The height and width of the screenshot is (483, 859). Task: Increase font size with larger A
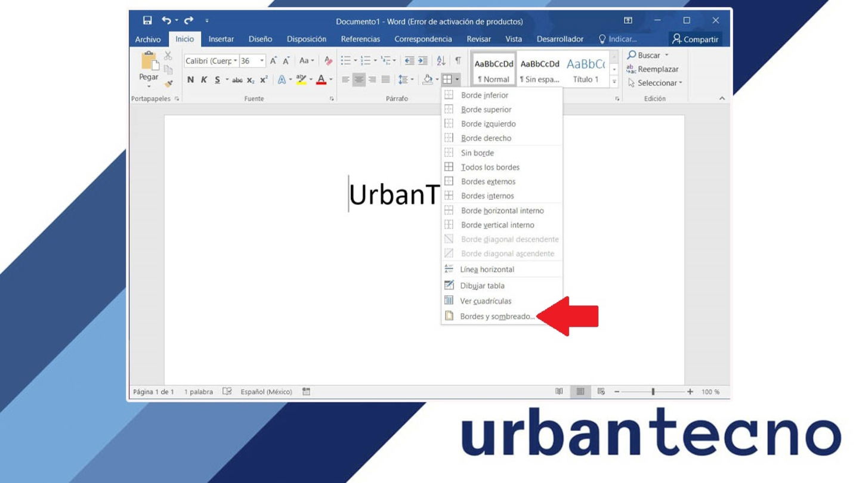[x=273, y=61]
